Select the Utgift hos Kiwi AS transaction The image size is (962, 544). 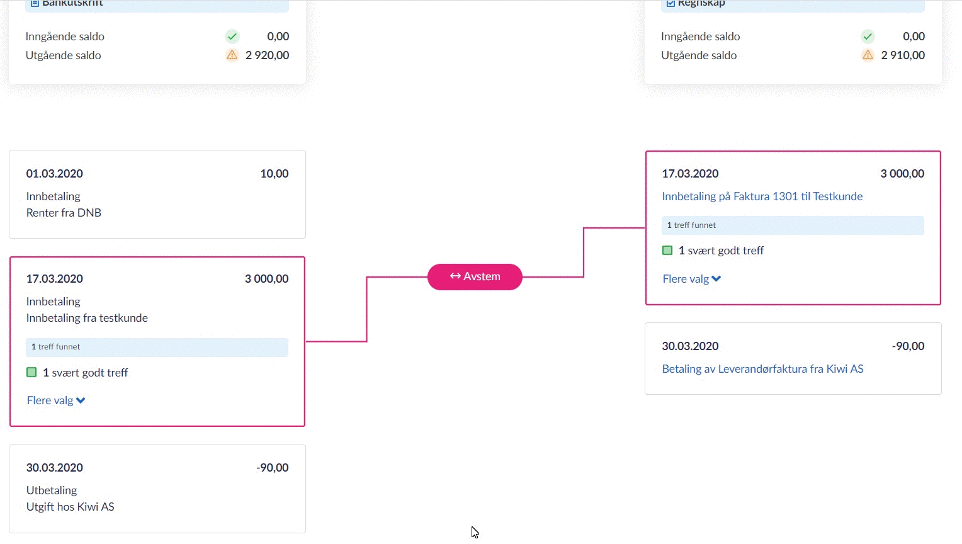(x=157, y=489)
